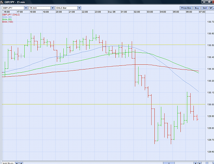Click the SMA (100) legend label
This screenshot has height=164, width=214.
coord(8,22)
